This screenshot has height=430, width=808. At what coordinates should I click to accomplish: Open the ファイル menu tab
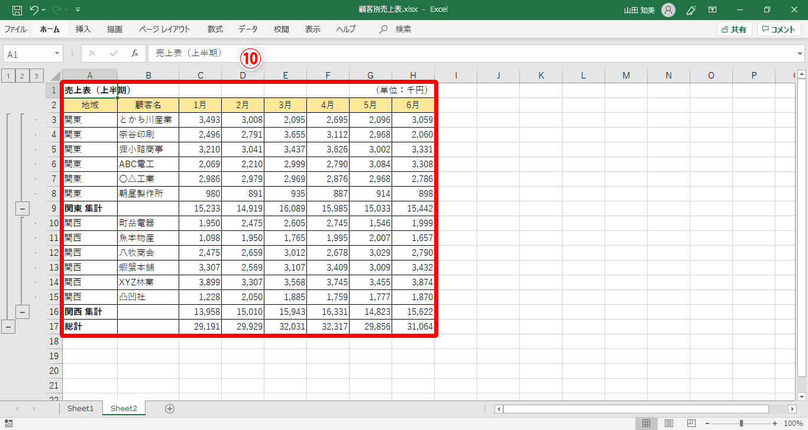click(x=15, y=29)
